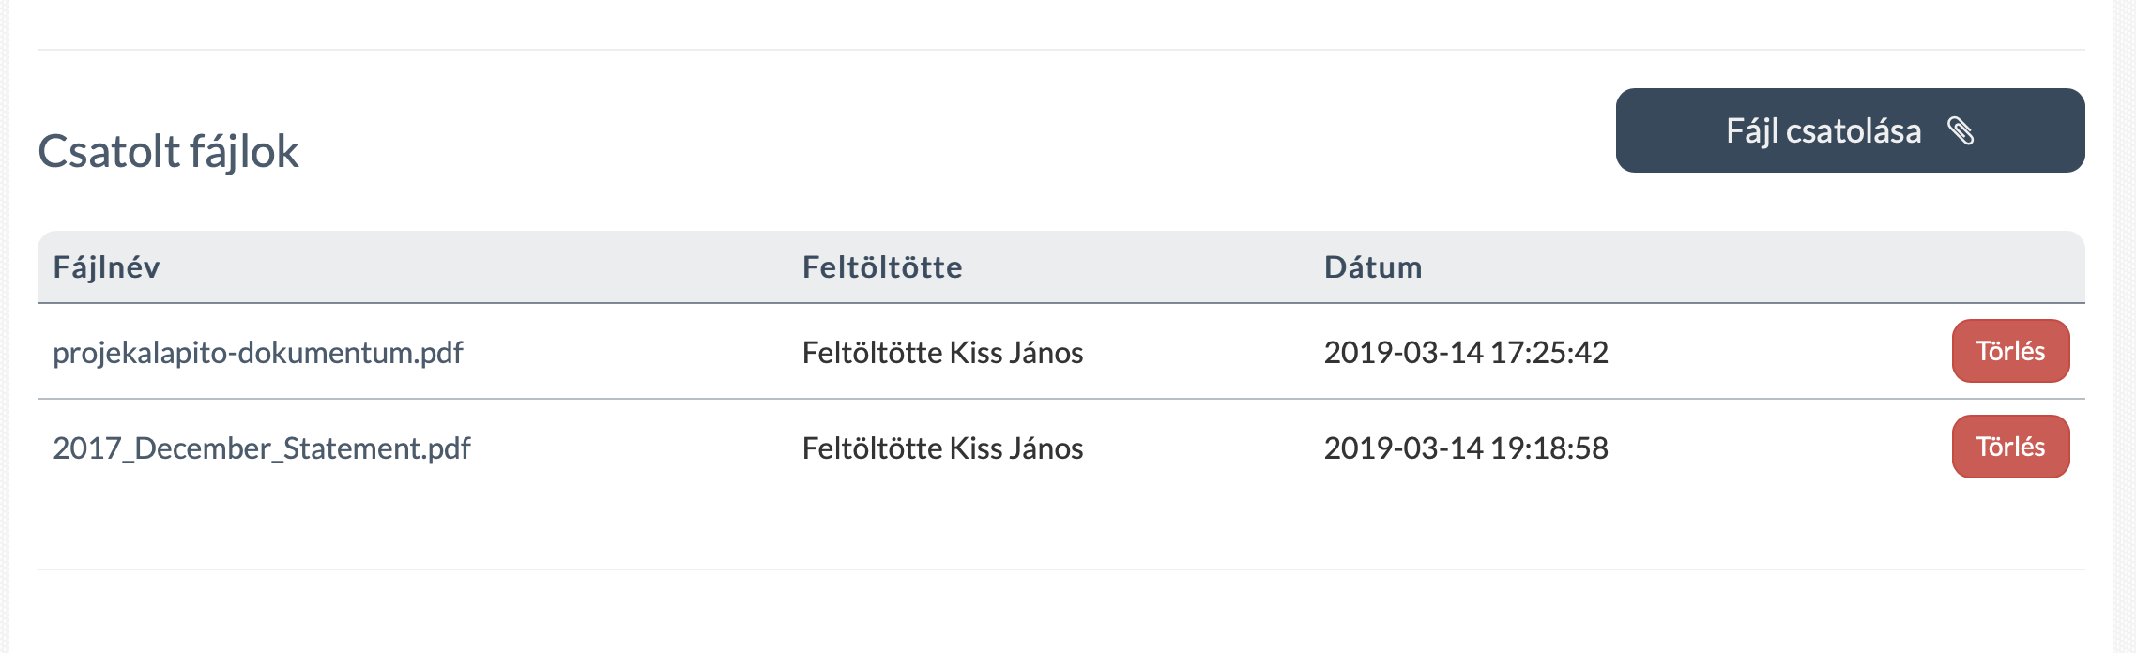The height and width of the screenshot is (653, 2136).
Task: Open the file 2017_December_Statement.pdf
Action: coord(263,448)
